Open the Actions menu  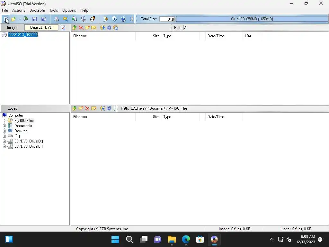click(x=18, y=10)
